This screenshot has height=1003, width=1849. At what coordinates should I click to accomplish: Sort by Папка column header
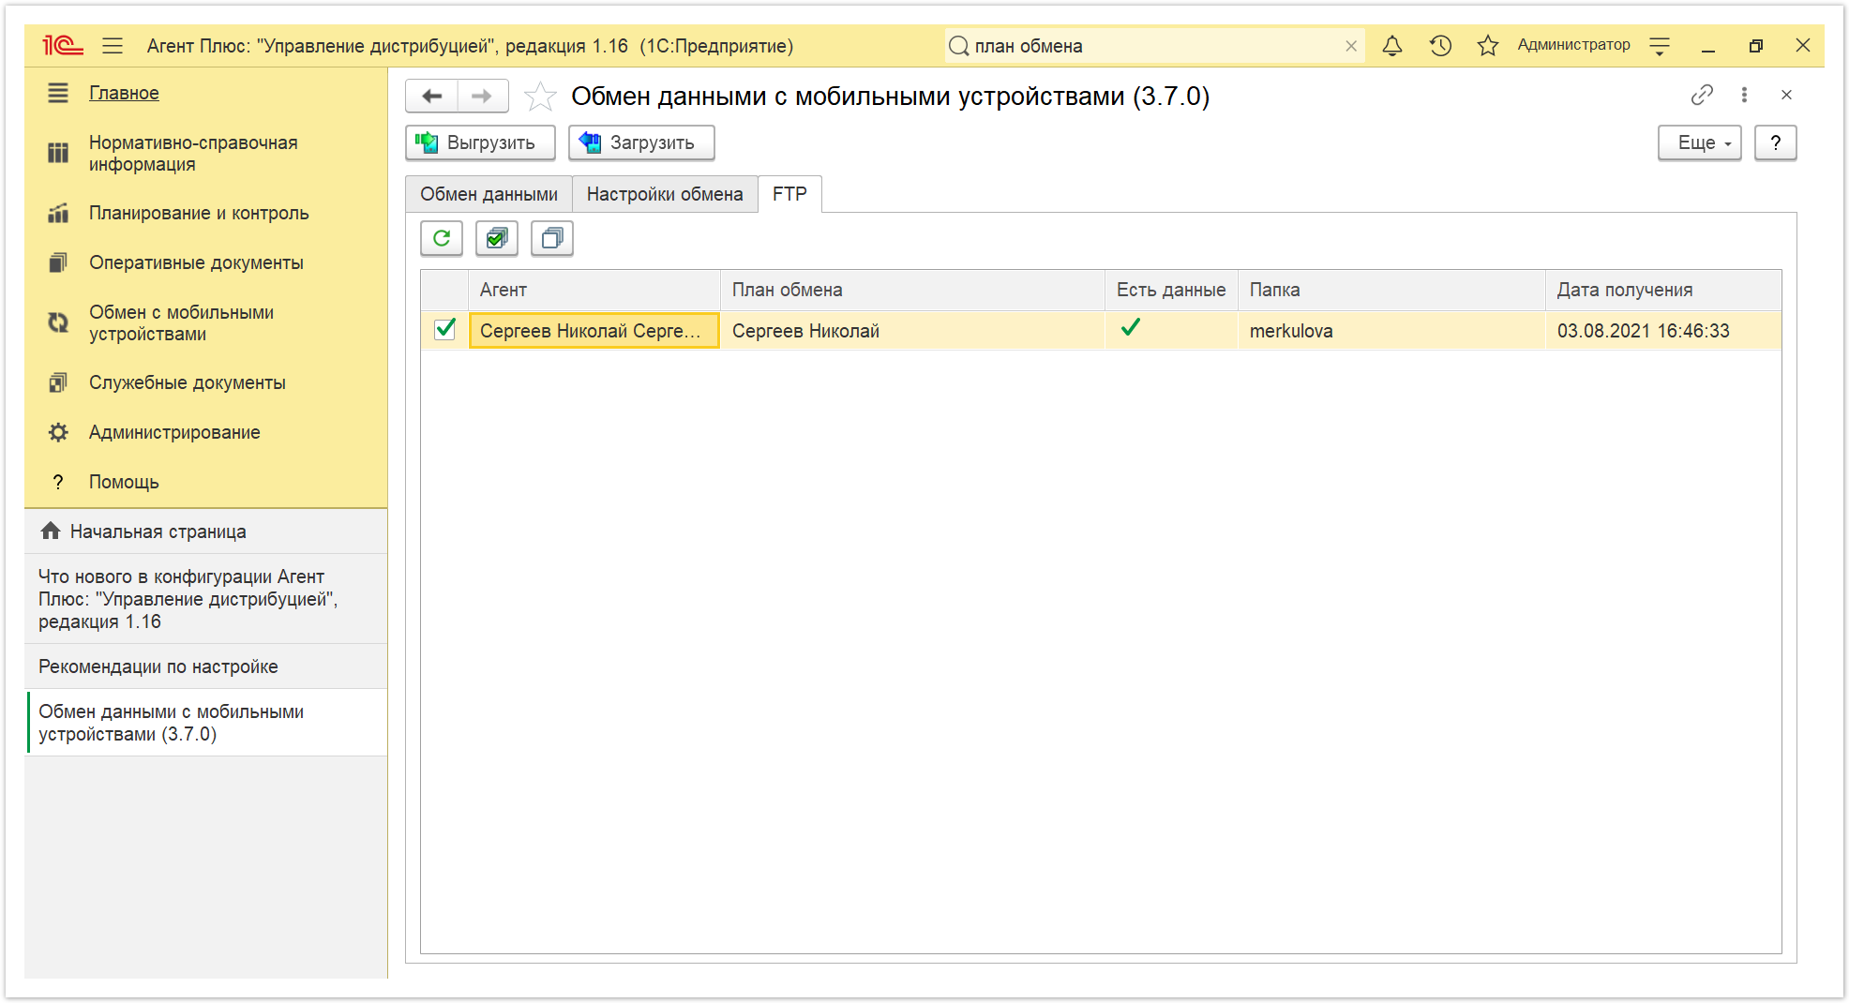pos(1391,290)
